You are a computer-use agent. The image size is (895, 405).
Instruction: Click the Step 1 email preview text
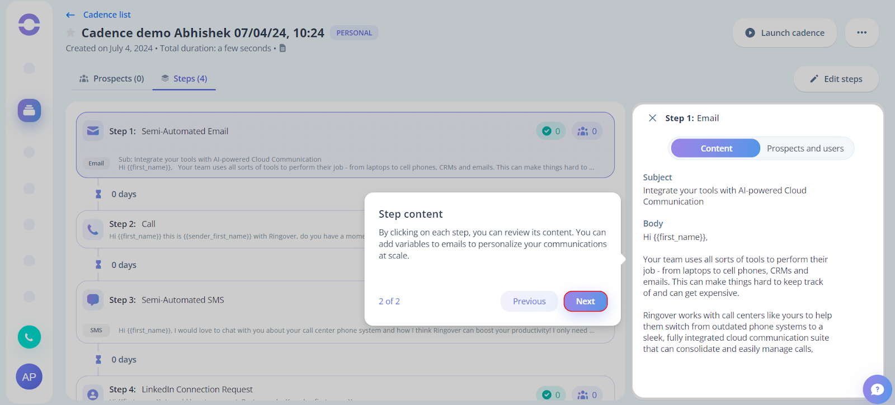(x=356, y=163)
